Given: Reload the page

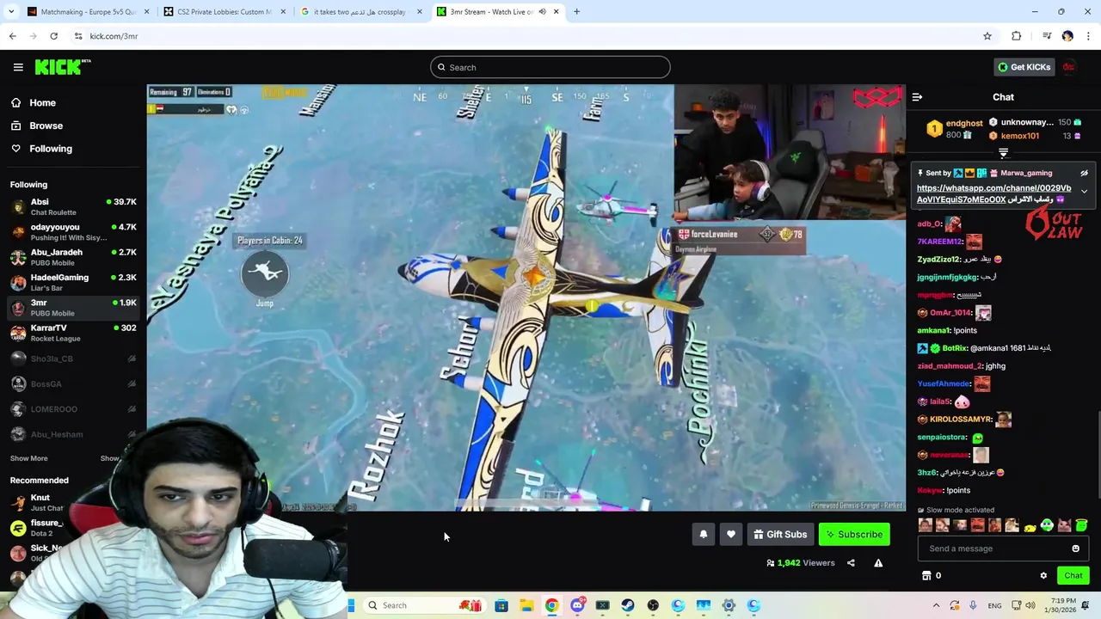Looking at the screenshot, I should pyautogui.click(x=53, y=36).
